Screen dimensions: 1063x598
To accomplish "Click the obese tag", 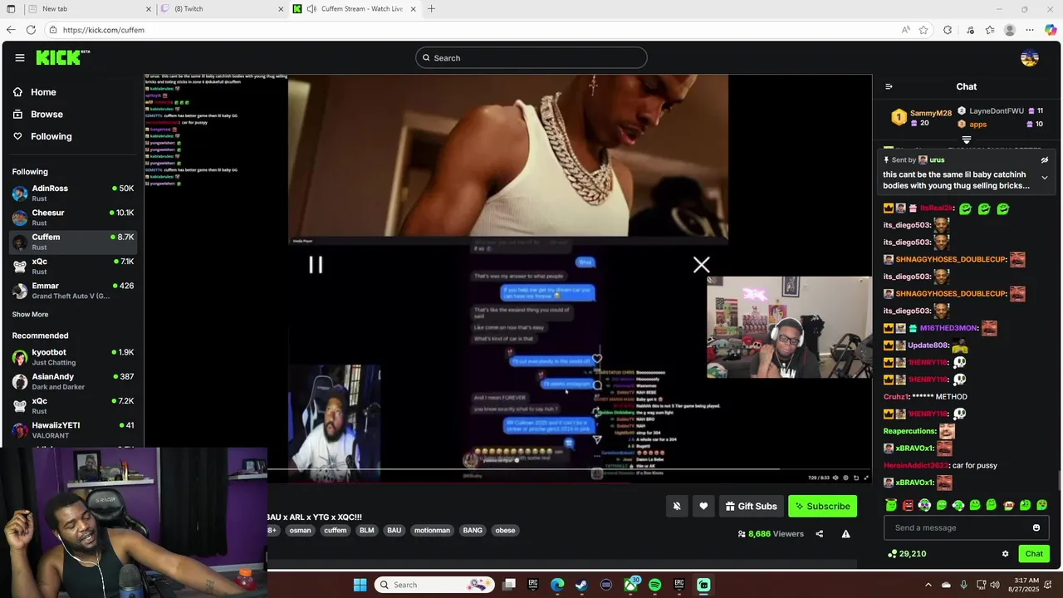I will pos(505,531).
